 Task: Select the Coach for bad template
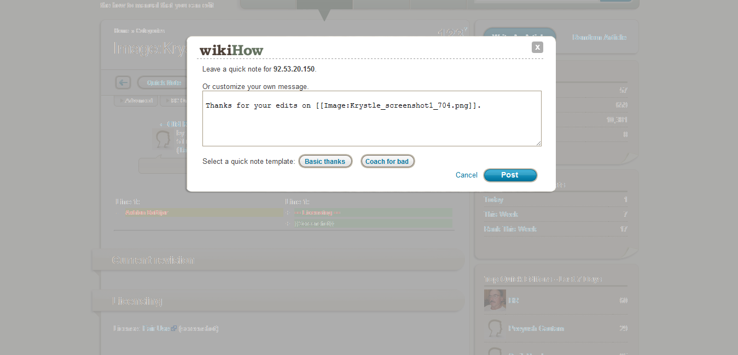[387, 161]
